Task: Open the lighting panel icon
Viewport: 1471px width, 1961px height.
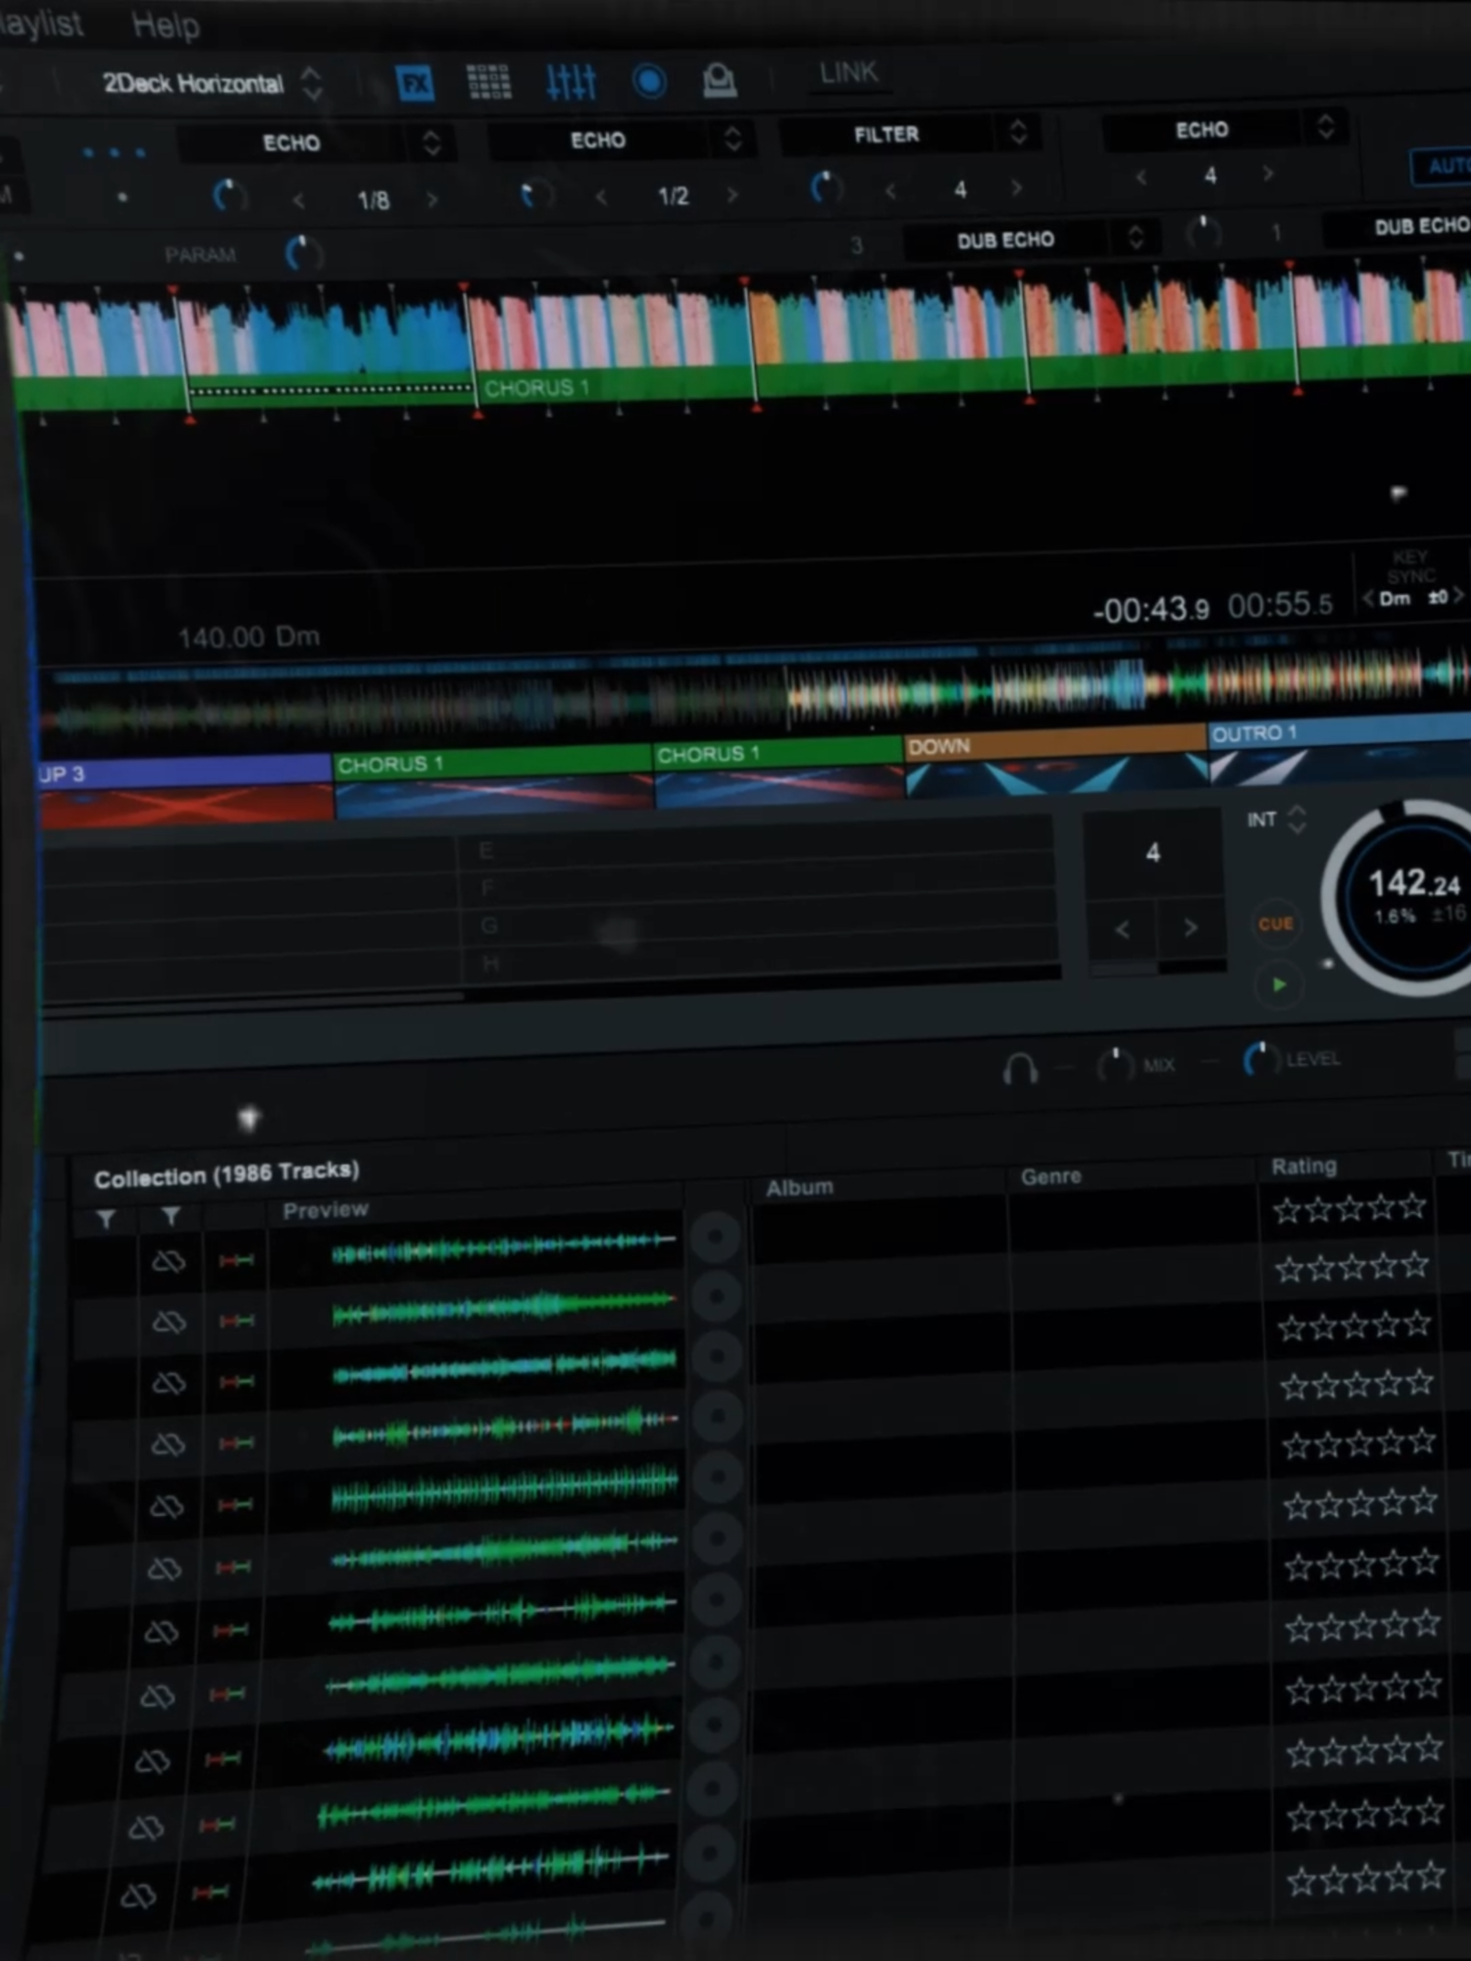Action: [x=720, y=80]
